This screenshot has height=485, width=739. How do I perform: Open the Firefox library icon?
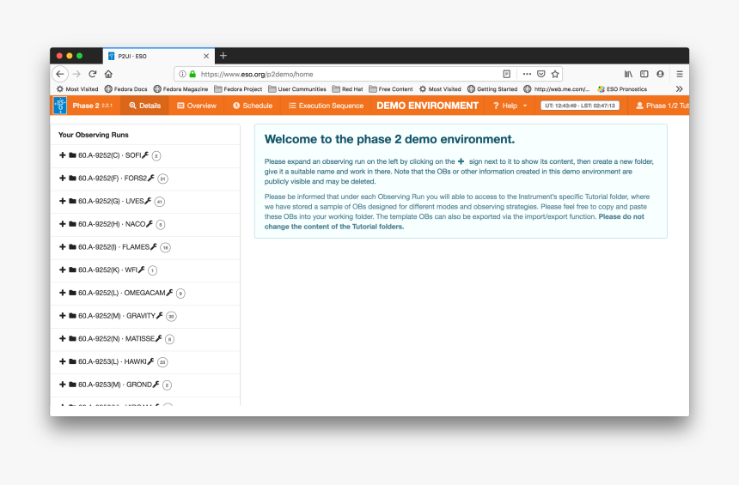(x=628, y=74)
